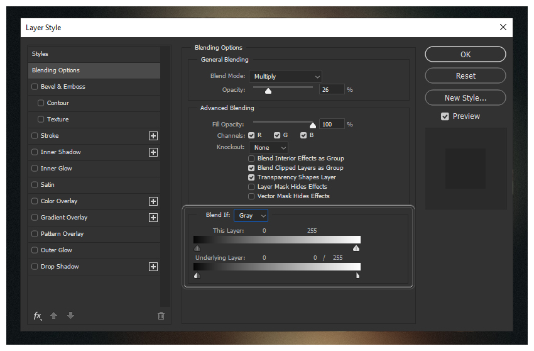This screenshot has height=351, width=534.
Task: Click the Fill Opacity field showing 100
Action: click(332, 124)
